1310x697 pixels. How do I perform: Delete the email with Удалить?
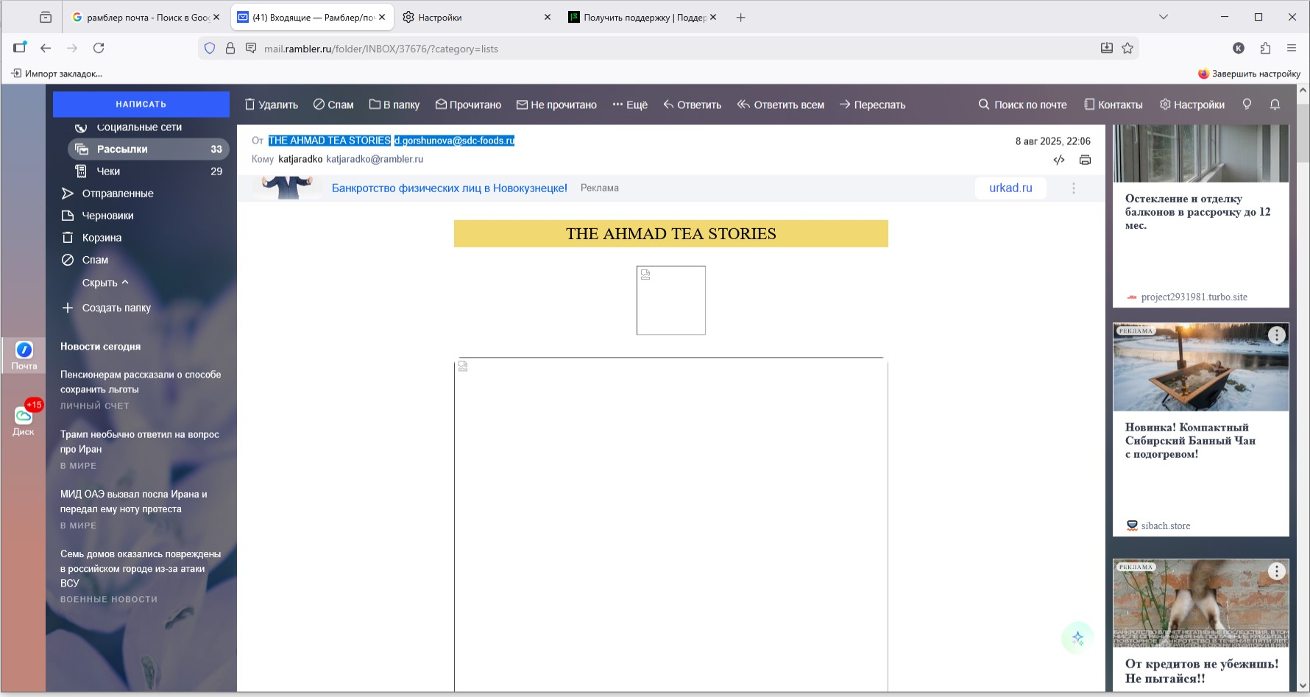pyautogui.click(x=271, y=105)
